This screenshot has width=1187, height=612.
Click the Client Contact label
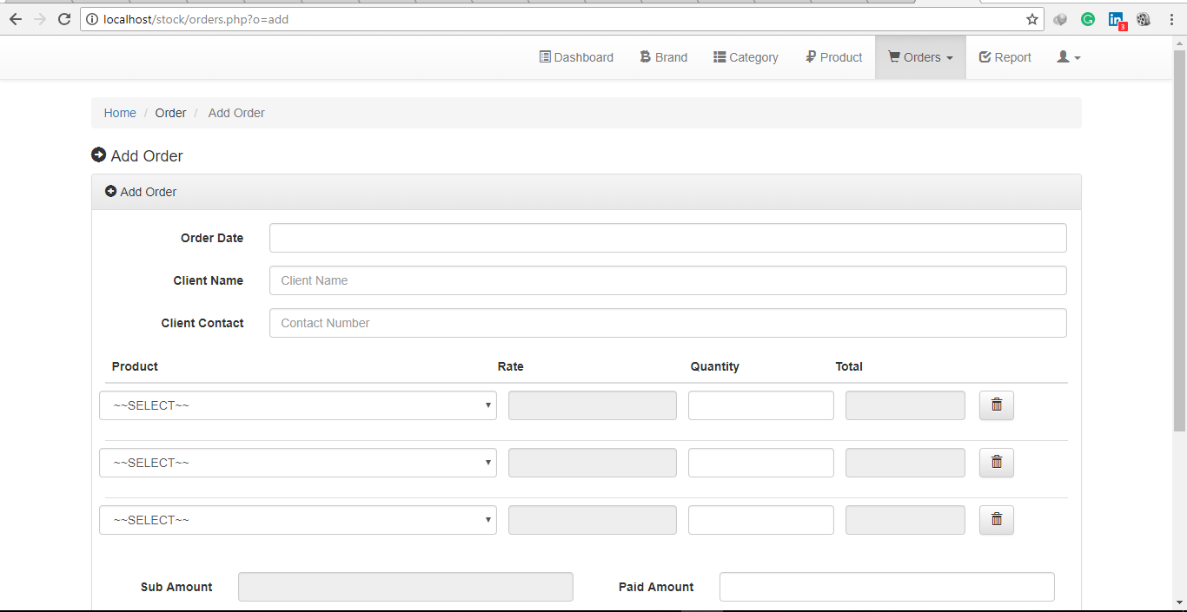pos(202,323)
